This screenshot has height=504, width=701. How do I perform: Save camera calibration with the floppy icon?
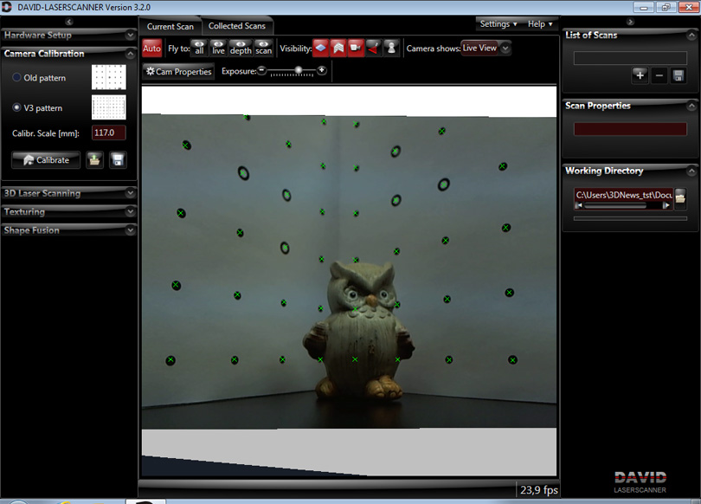(x=118, y=160)
